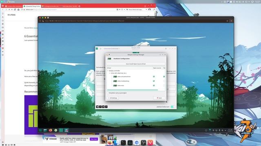The width and height of the screenshot is (261, 146).
Task: Switch to the '6 Essential Things To Do' tab
Action: pyautogui.click(x=32, y=6)
